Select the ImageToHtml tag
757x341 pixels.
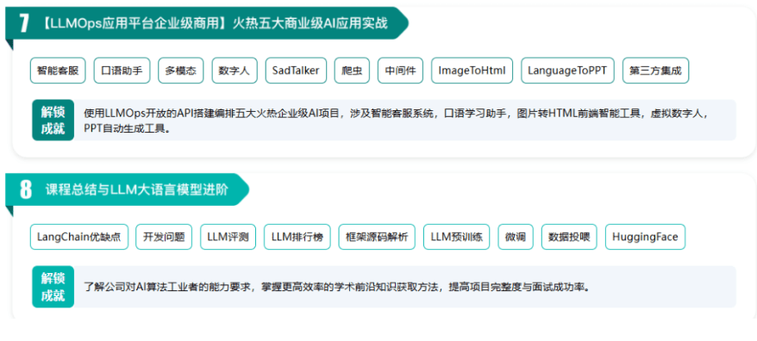(472, 71)
